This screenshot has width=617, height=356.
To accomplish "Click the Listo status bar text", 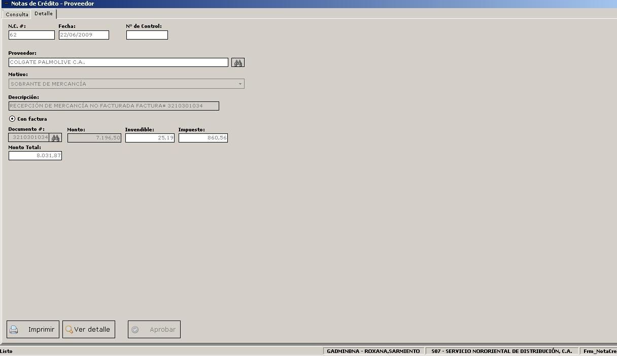I will [7, 351].
